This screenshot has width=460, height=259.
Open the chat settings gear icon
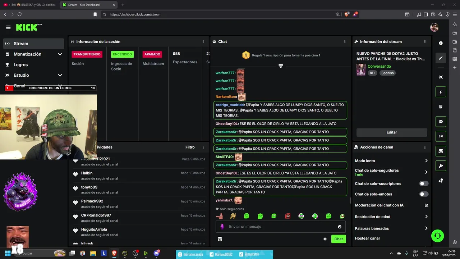click(325, 239)
